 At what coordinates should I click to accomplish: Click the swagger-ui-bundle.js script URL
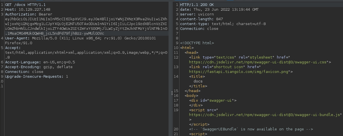click(264, 115)
